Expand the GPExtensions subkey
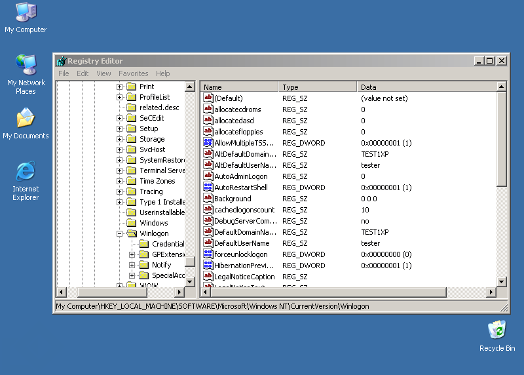The width and height of the screenshot is (524, 375). [132, 254]
